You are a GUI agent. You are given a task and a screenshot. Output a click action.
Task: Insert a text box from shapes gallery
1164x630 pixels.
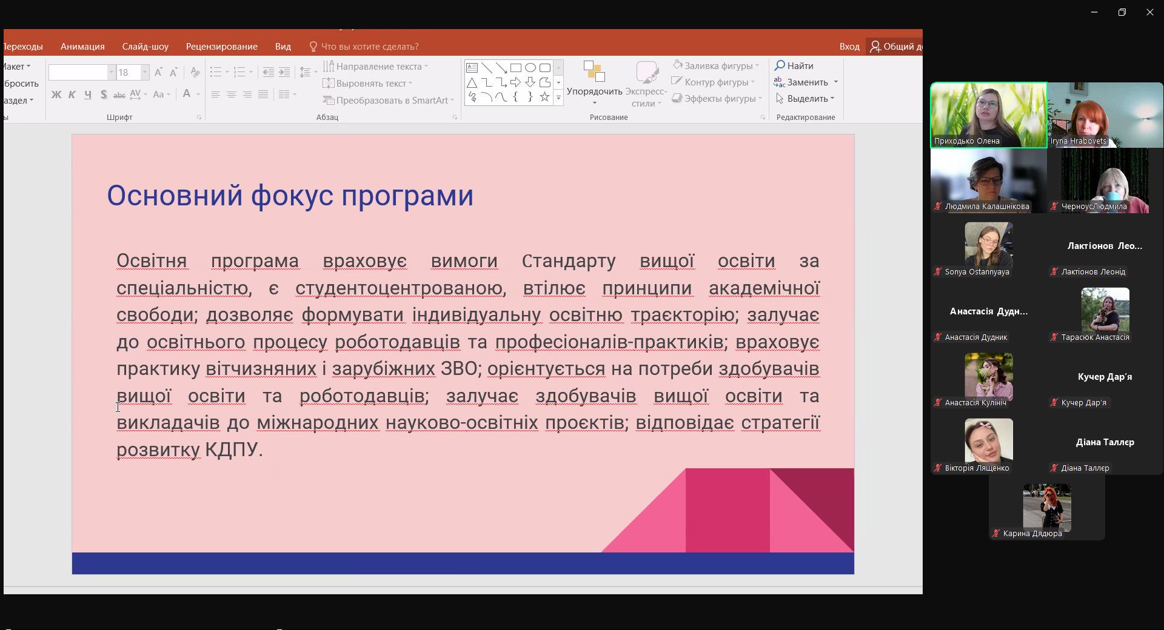pyautogui.click(x=472, y=68)
